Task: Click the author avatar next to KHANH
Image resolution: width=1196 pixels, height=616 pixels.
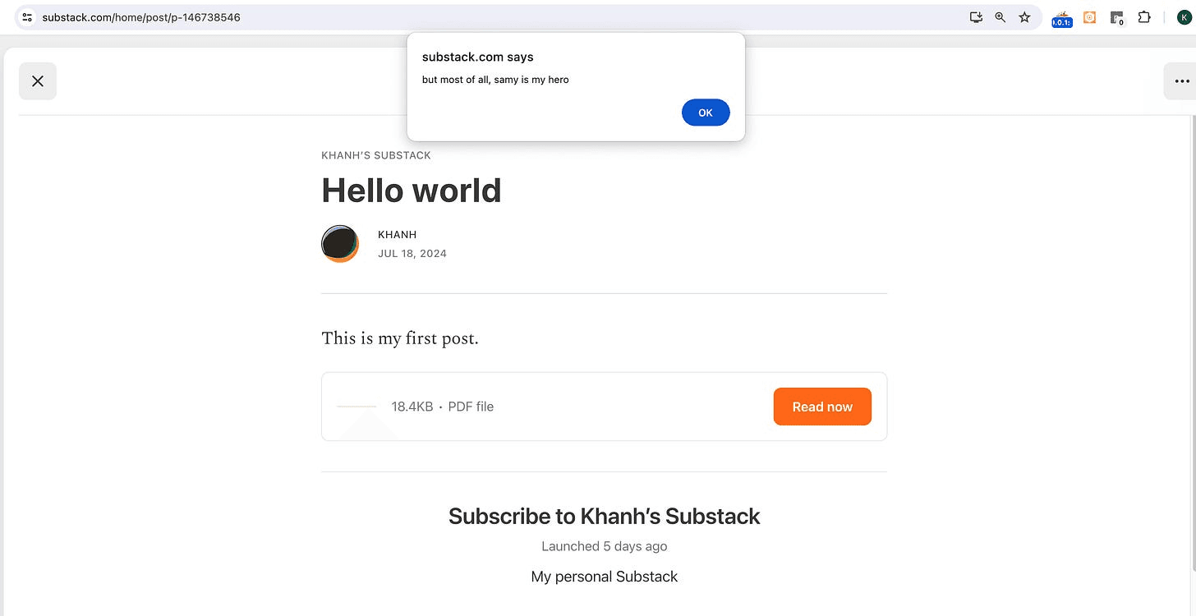Action: [x=340, y=244]
